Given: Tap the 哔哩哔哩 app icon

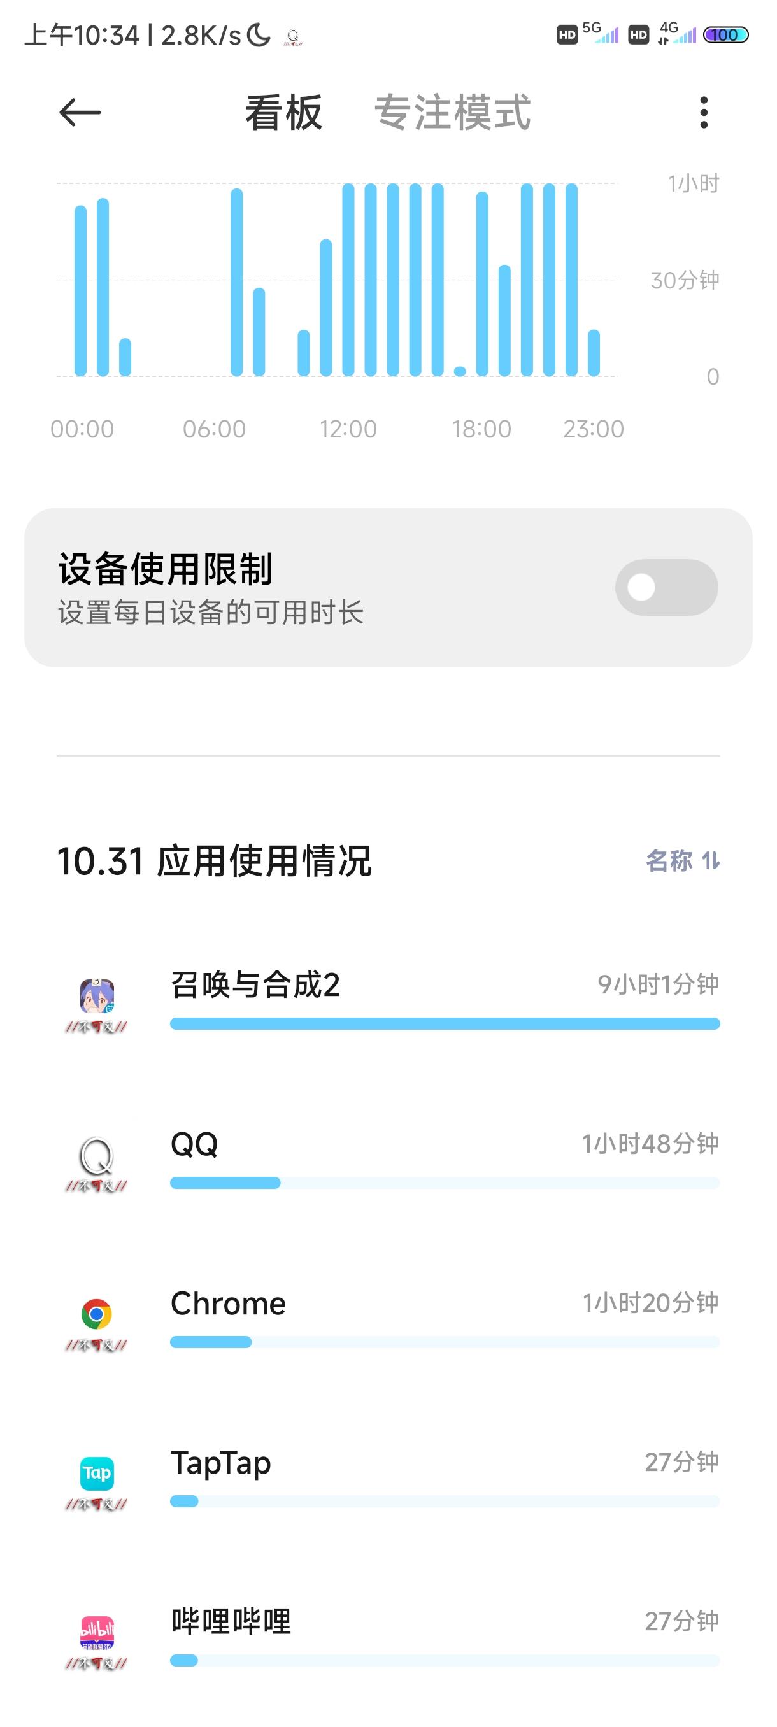Looking at the screenshot, I should tap(97, 1632).
